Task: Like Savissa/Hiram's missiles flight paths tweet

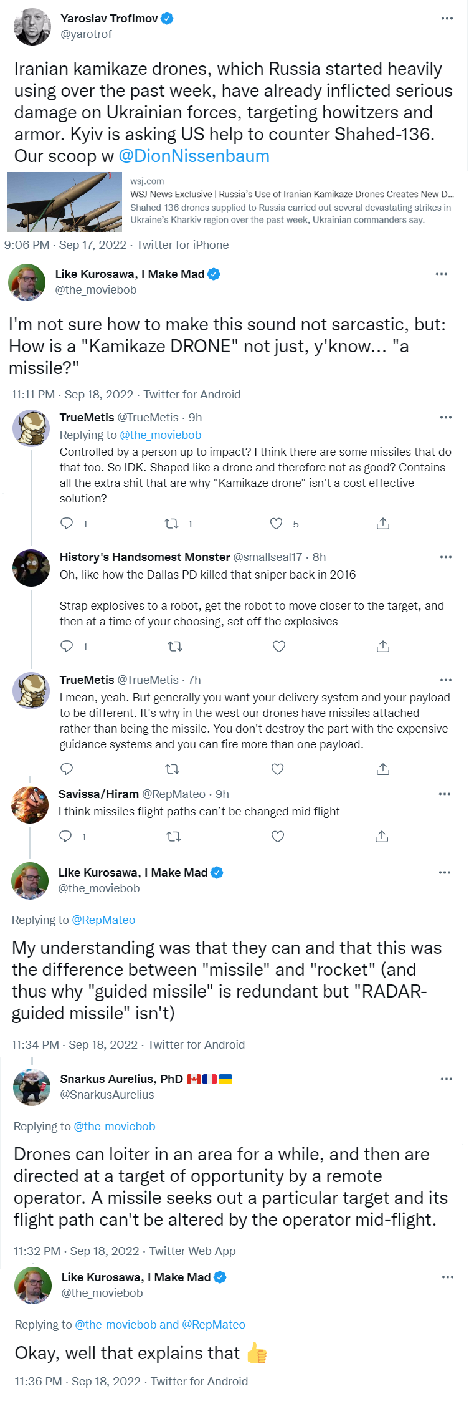Action: 278,837
